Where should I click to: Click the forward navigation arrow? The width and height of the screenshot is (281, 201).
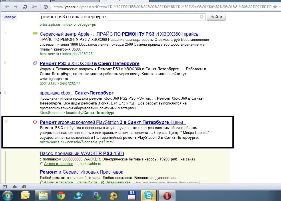16,7
